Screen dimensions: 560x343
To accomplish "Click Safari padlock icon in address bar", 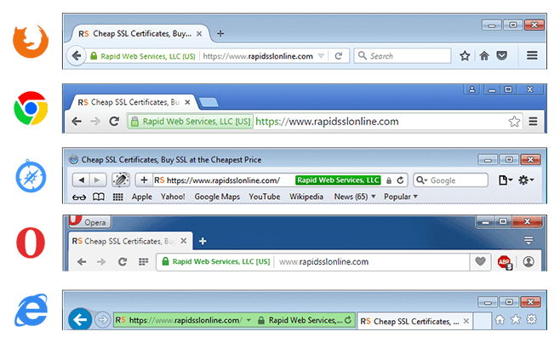I will 389,180.
